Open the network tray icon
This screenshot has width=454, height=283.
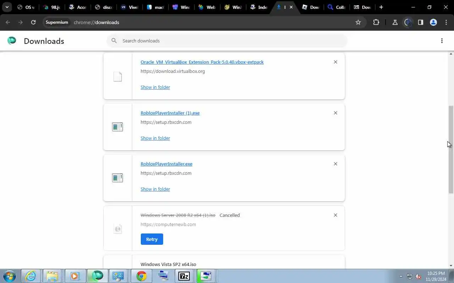tap(410, 276)
